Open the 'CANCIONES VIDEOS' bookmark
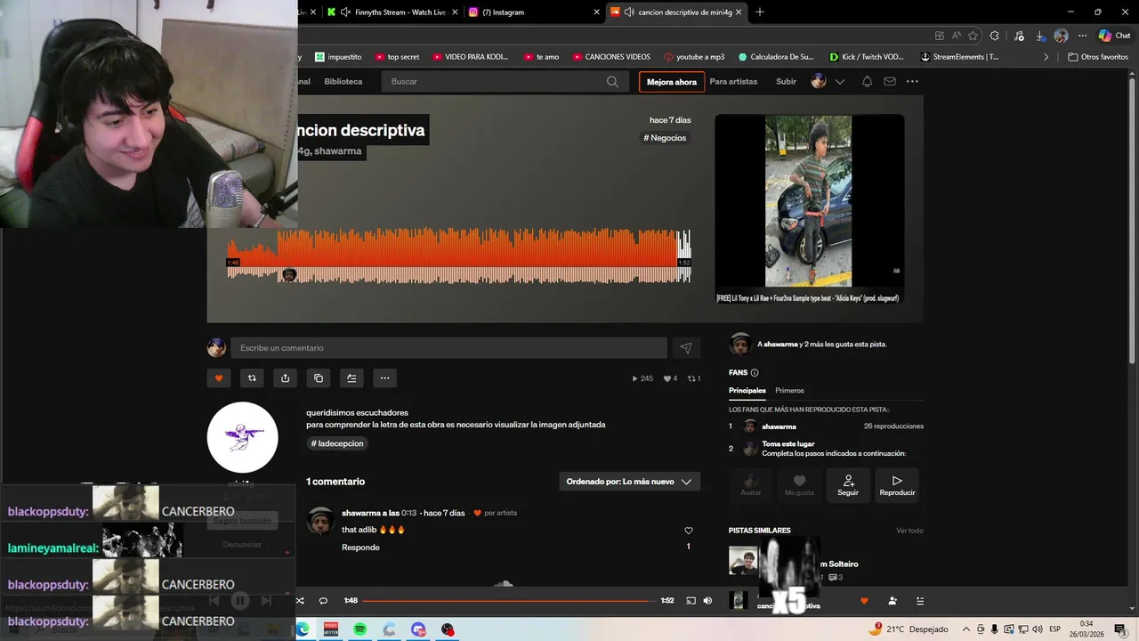The height and width of the screenshot is (641, 1139). [610, 57]
